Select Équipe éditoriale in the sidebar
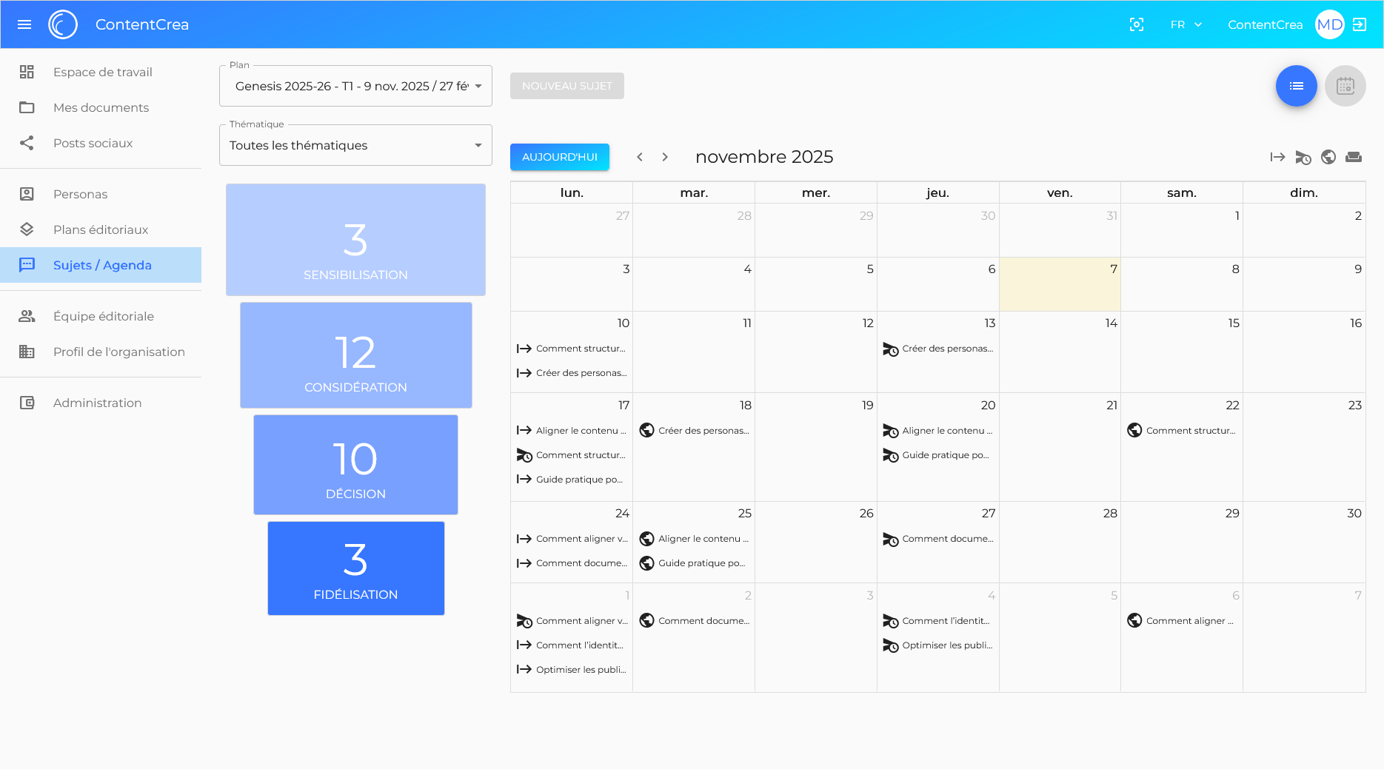This screenshot has width=1384, height=769. [103, 316]
